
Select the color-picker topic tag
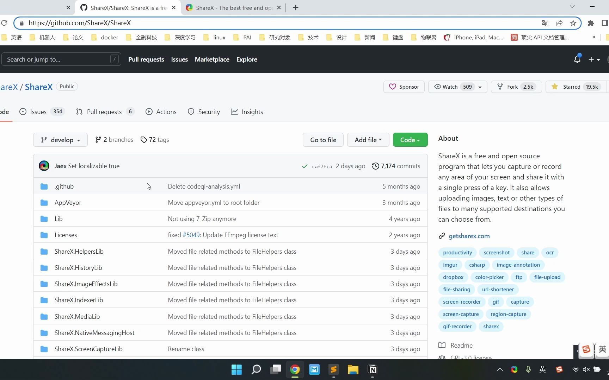[489, 277]
